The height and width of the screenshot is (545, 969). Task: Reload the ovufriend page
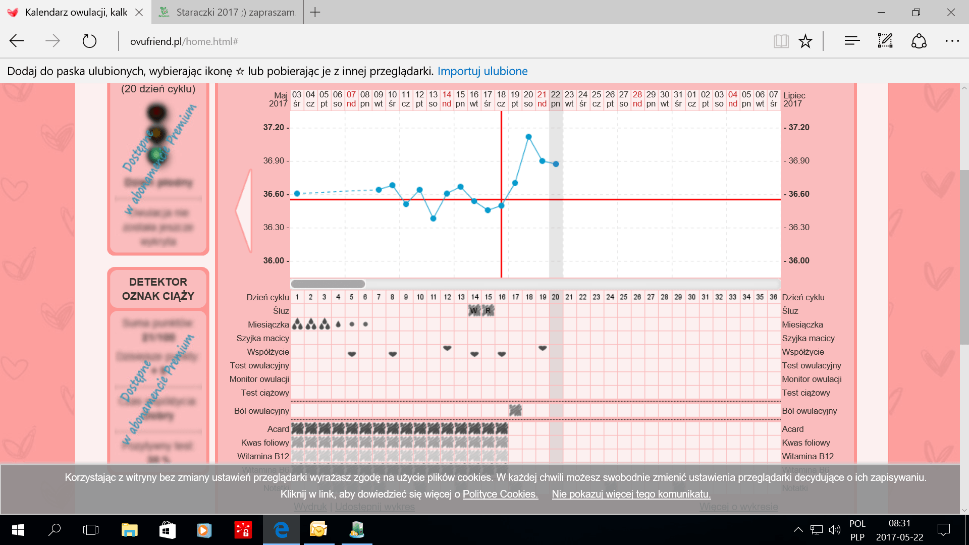89,41
